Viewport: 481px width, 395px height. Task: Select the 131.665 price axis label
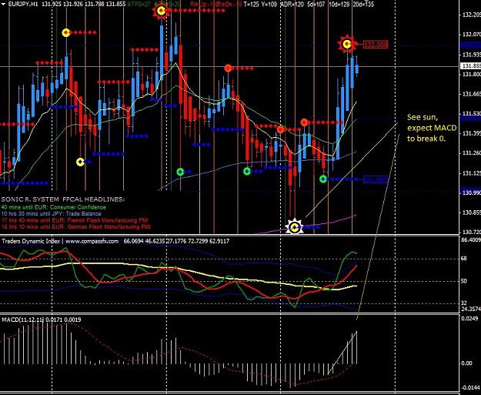[471, 94]
